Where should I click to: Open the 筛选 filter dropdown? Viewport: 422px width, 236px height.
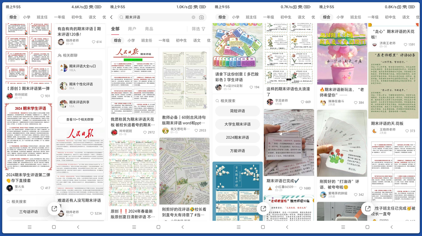point(199,29)
